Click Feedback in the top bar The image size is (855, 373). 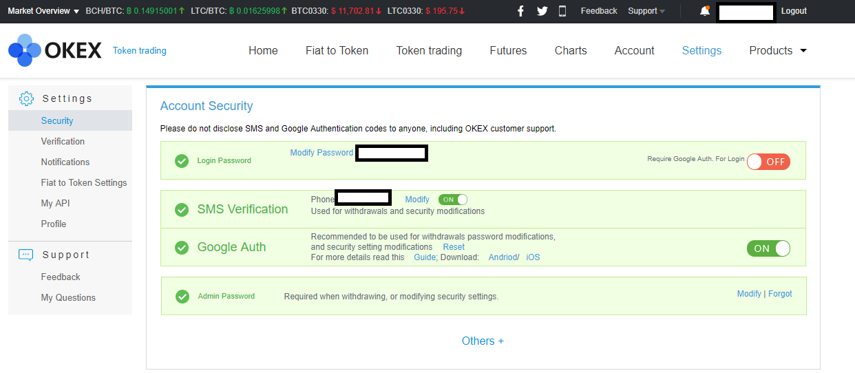coord(599,11)
